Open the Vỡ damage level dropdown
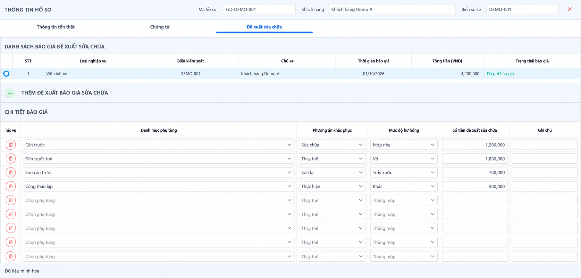The height and width of the screenshot is (278, 581). [404, 159]
